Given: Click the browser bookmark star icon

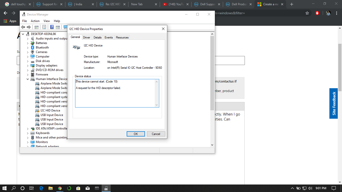Looking at the screenshot, I should pyautogui.click(x=307, y=13).
